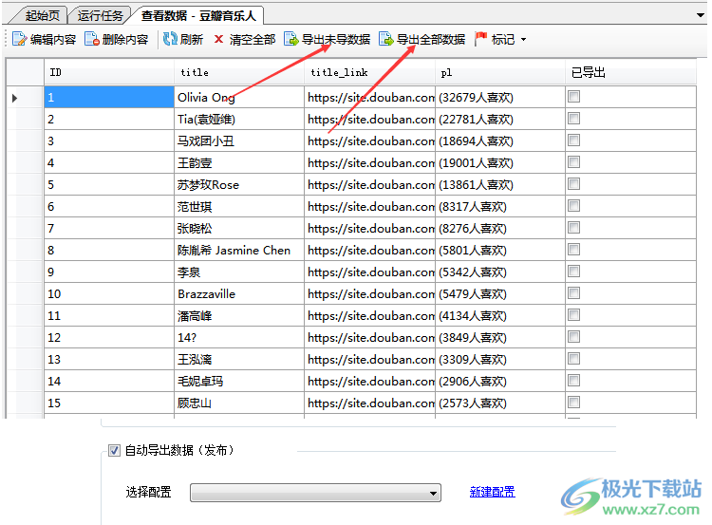The image size is (712, 525).
Task: Select cell with title Olivia Ong
Action: pyautogui.click(x=239, y=97)
